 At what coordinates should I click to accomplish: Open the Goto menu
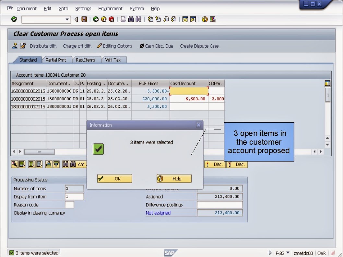click(63, 8)
